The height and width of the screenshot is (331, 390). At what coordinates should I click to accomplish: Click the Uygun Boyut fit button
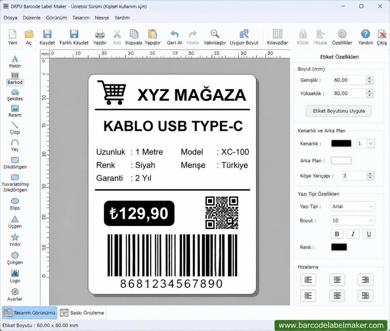(x=244, y=37)
